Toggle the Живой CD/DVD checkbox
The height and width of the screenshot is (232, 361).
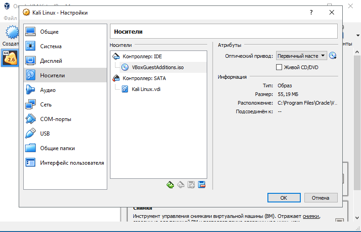pos(279,67)
